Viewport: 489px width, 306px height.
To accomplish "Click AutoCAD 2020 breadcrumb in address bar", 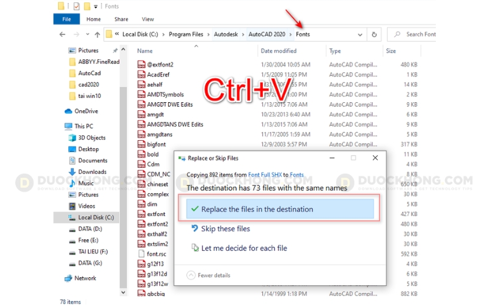I will (267, 34).
